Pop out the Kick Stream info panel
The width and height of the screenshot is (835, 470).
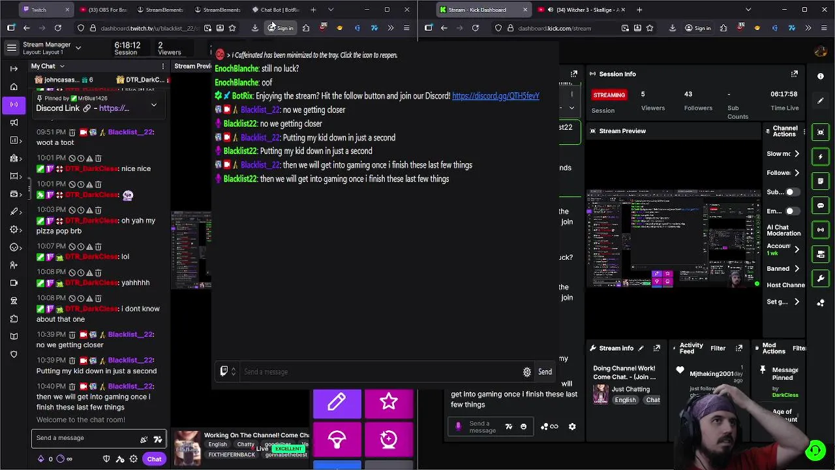(x=657, y=349)
